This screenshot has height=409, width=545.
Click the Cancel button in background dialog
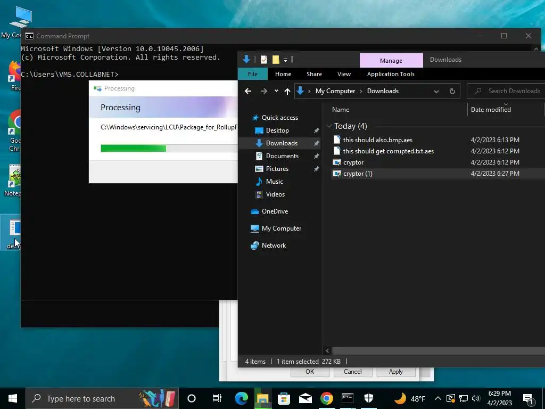[353, 372]
